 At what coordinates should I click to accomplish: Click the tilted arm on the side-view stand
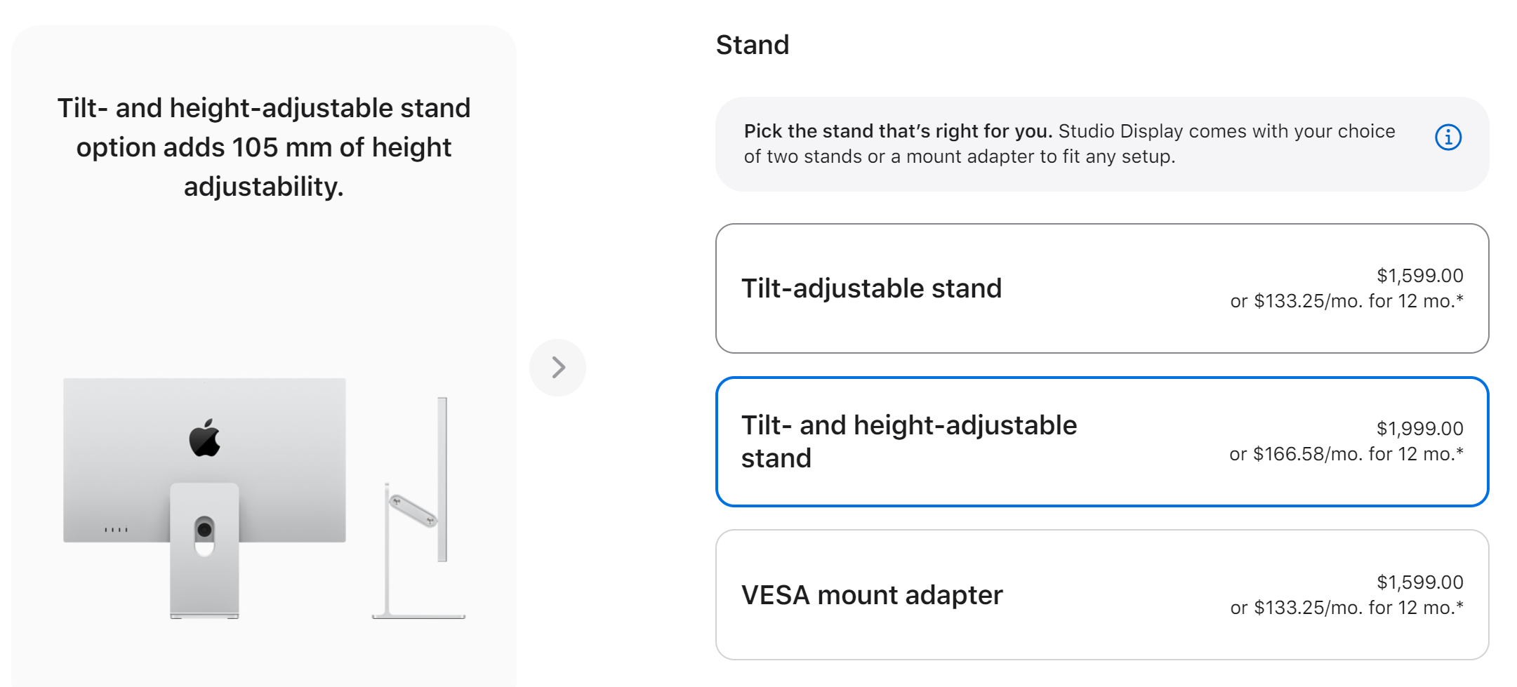(413, 510)
